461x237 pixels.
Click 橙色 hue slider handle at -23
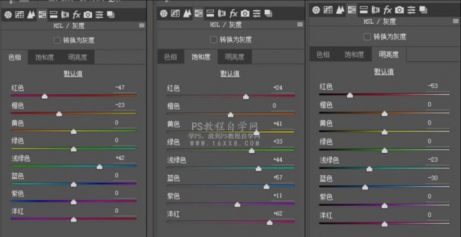pos(59,114)
